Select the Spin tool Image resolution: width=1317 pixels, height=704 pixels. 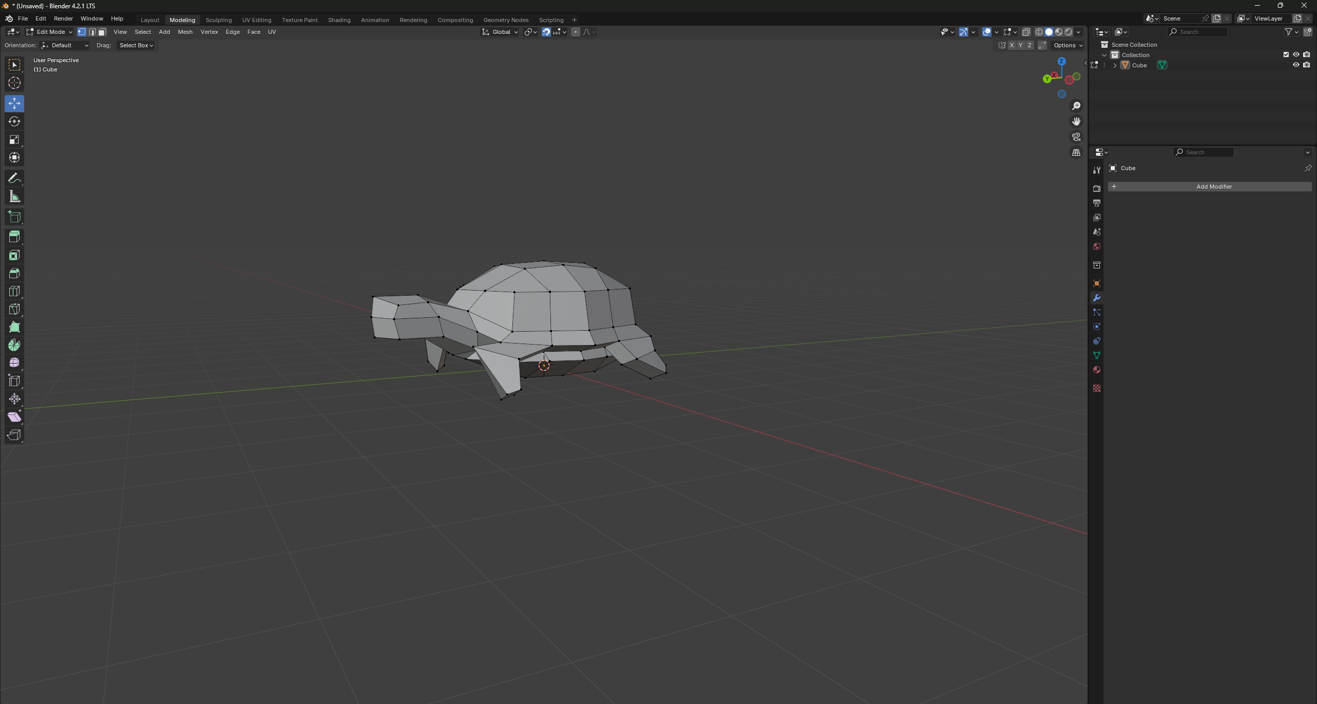click(14, 345)
